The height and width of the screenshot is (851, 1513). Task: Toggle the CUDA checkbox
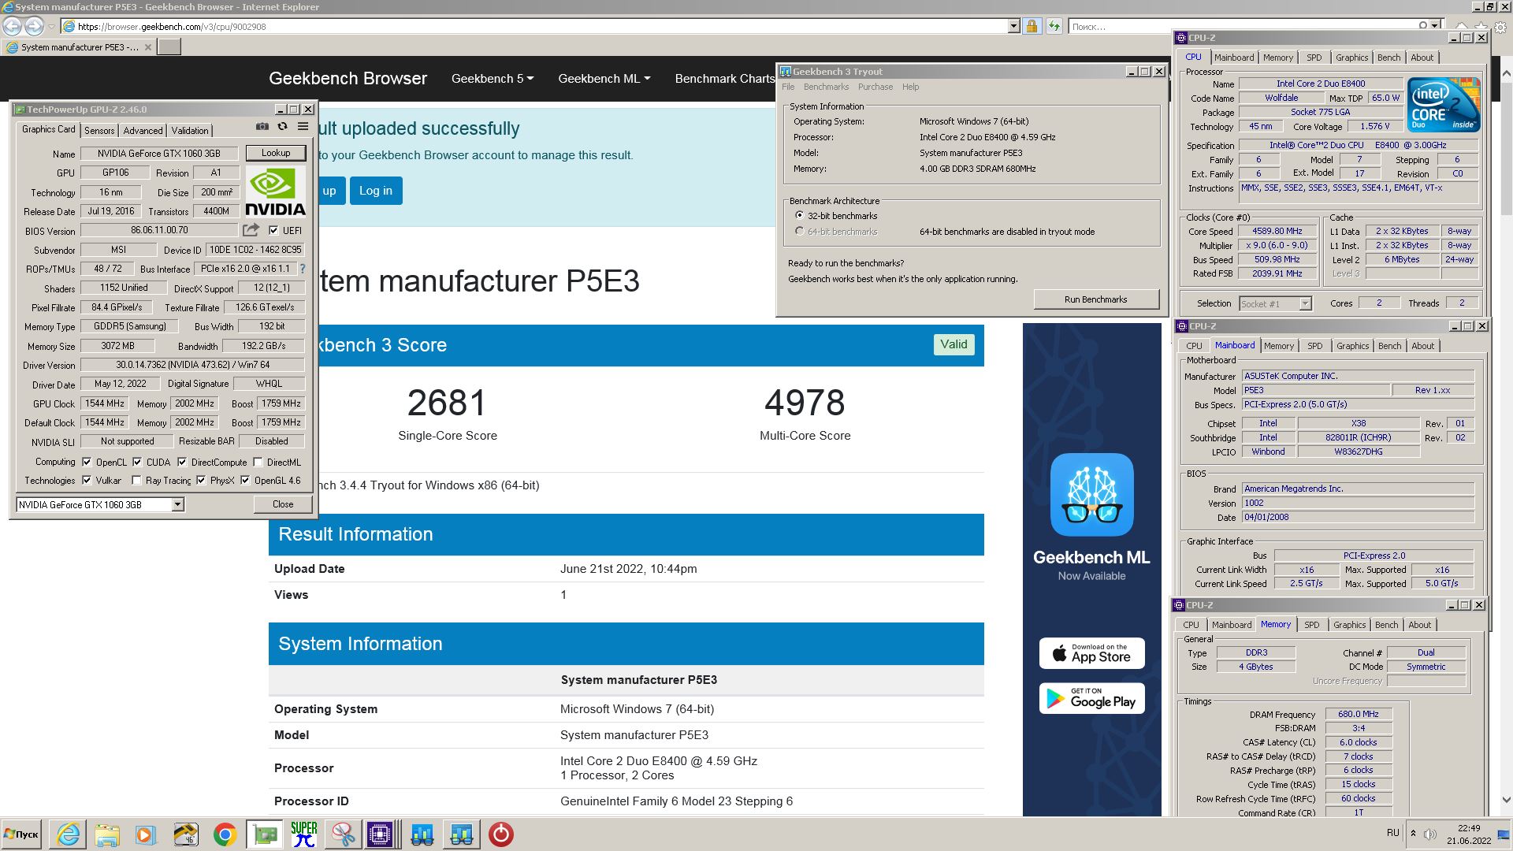pyautogui.click(x=137, y=462)
